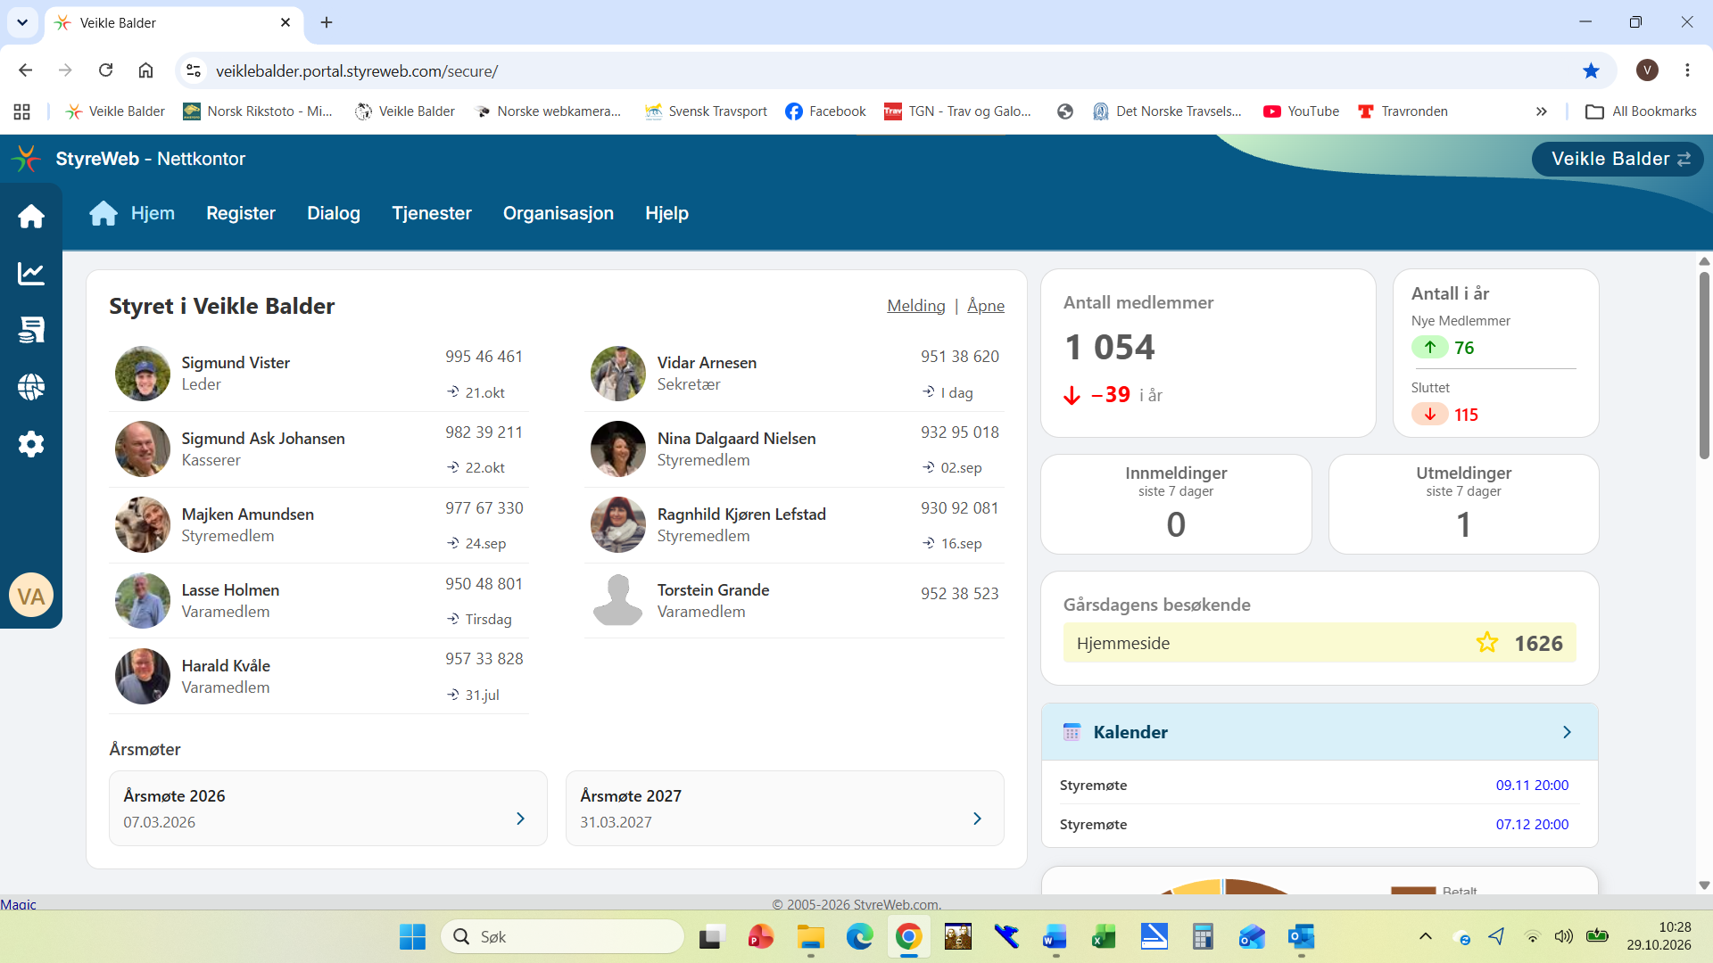Select the Styremøte 09.11 20:00 entry
The height and width of the screenshot is (963, 1713).
point(1320,785)
